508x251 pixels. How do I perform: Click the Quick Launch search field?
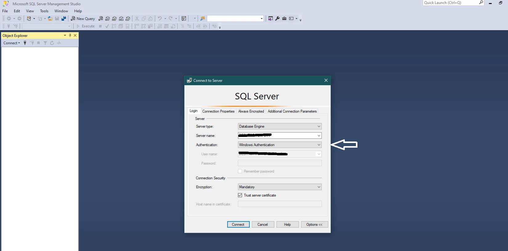click(451, 2)
